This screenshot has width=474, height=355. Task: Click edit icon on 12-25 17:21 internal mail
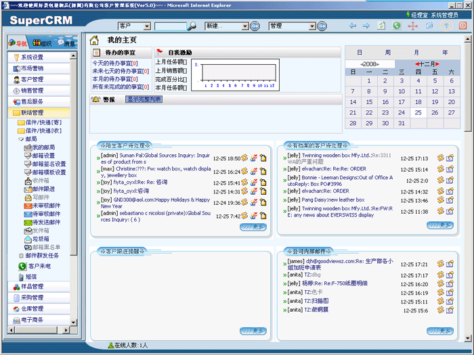[x=450, y=264]
